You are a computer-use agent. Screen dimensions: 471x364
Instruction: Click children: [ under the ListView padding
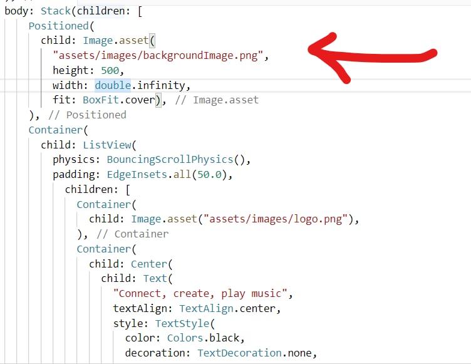pos(98,190)
